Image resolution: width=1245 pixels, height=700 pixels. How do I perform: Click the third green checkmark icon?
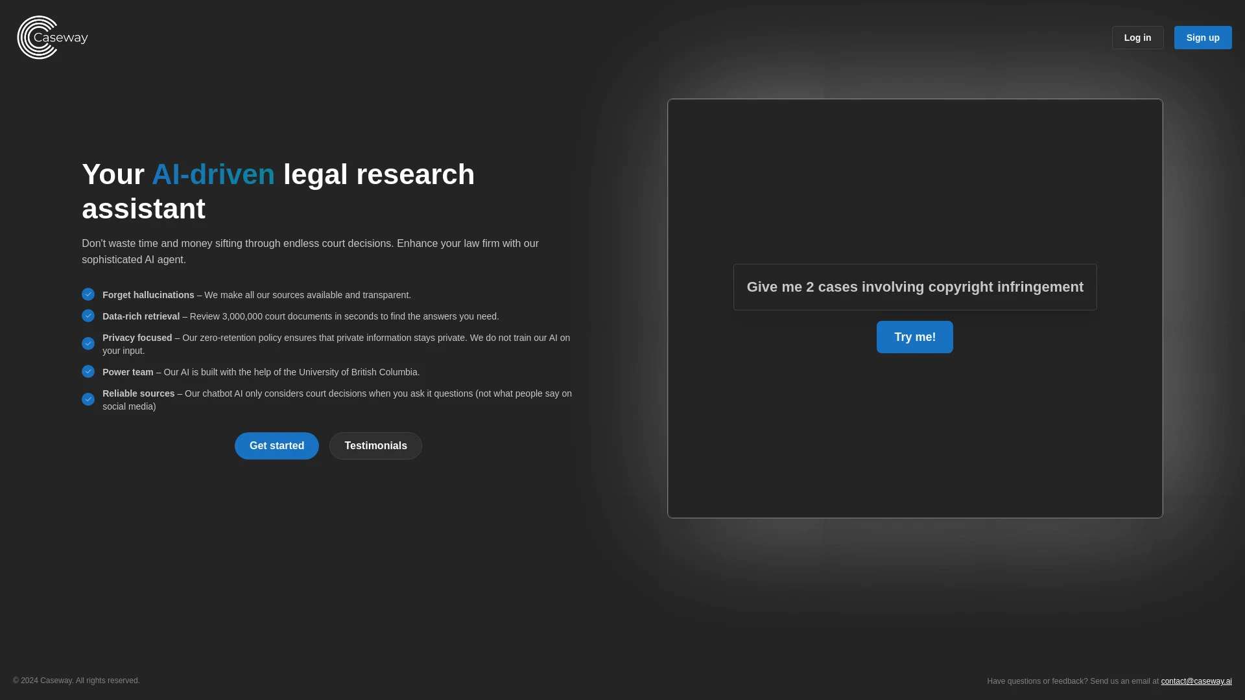[x=88, y=343]
